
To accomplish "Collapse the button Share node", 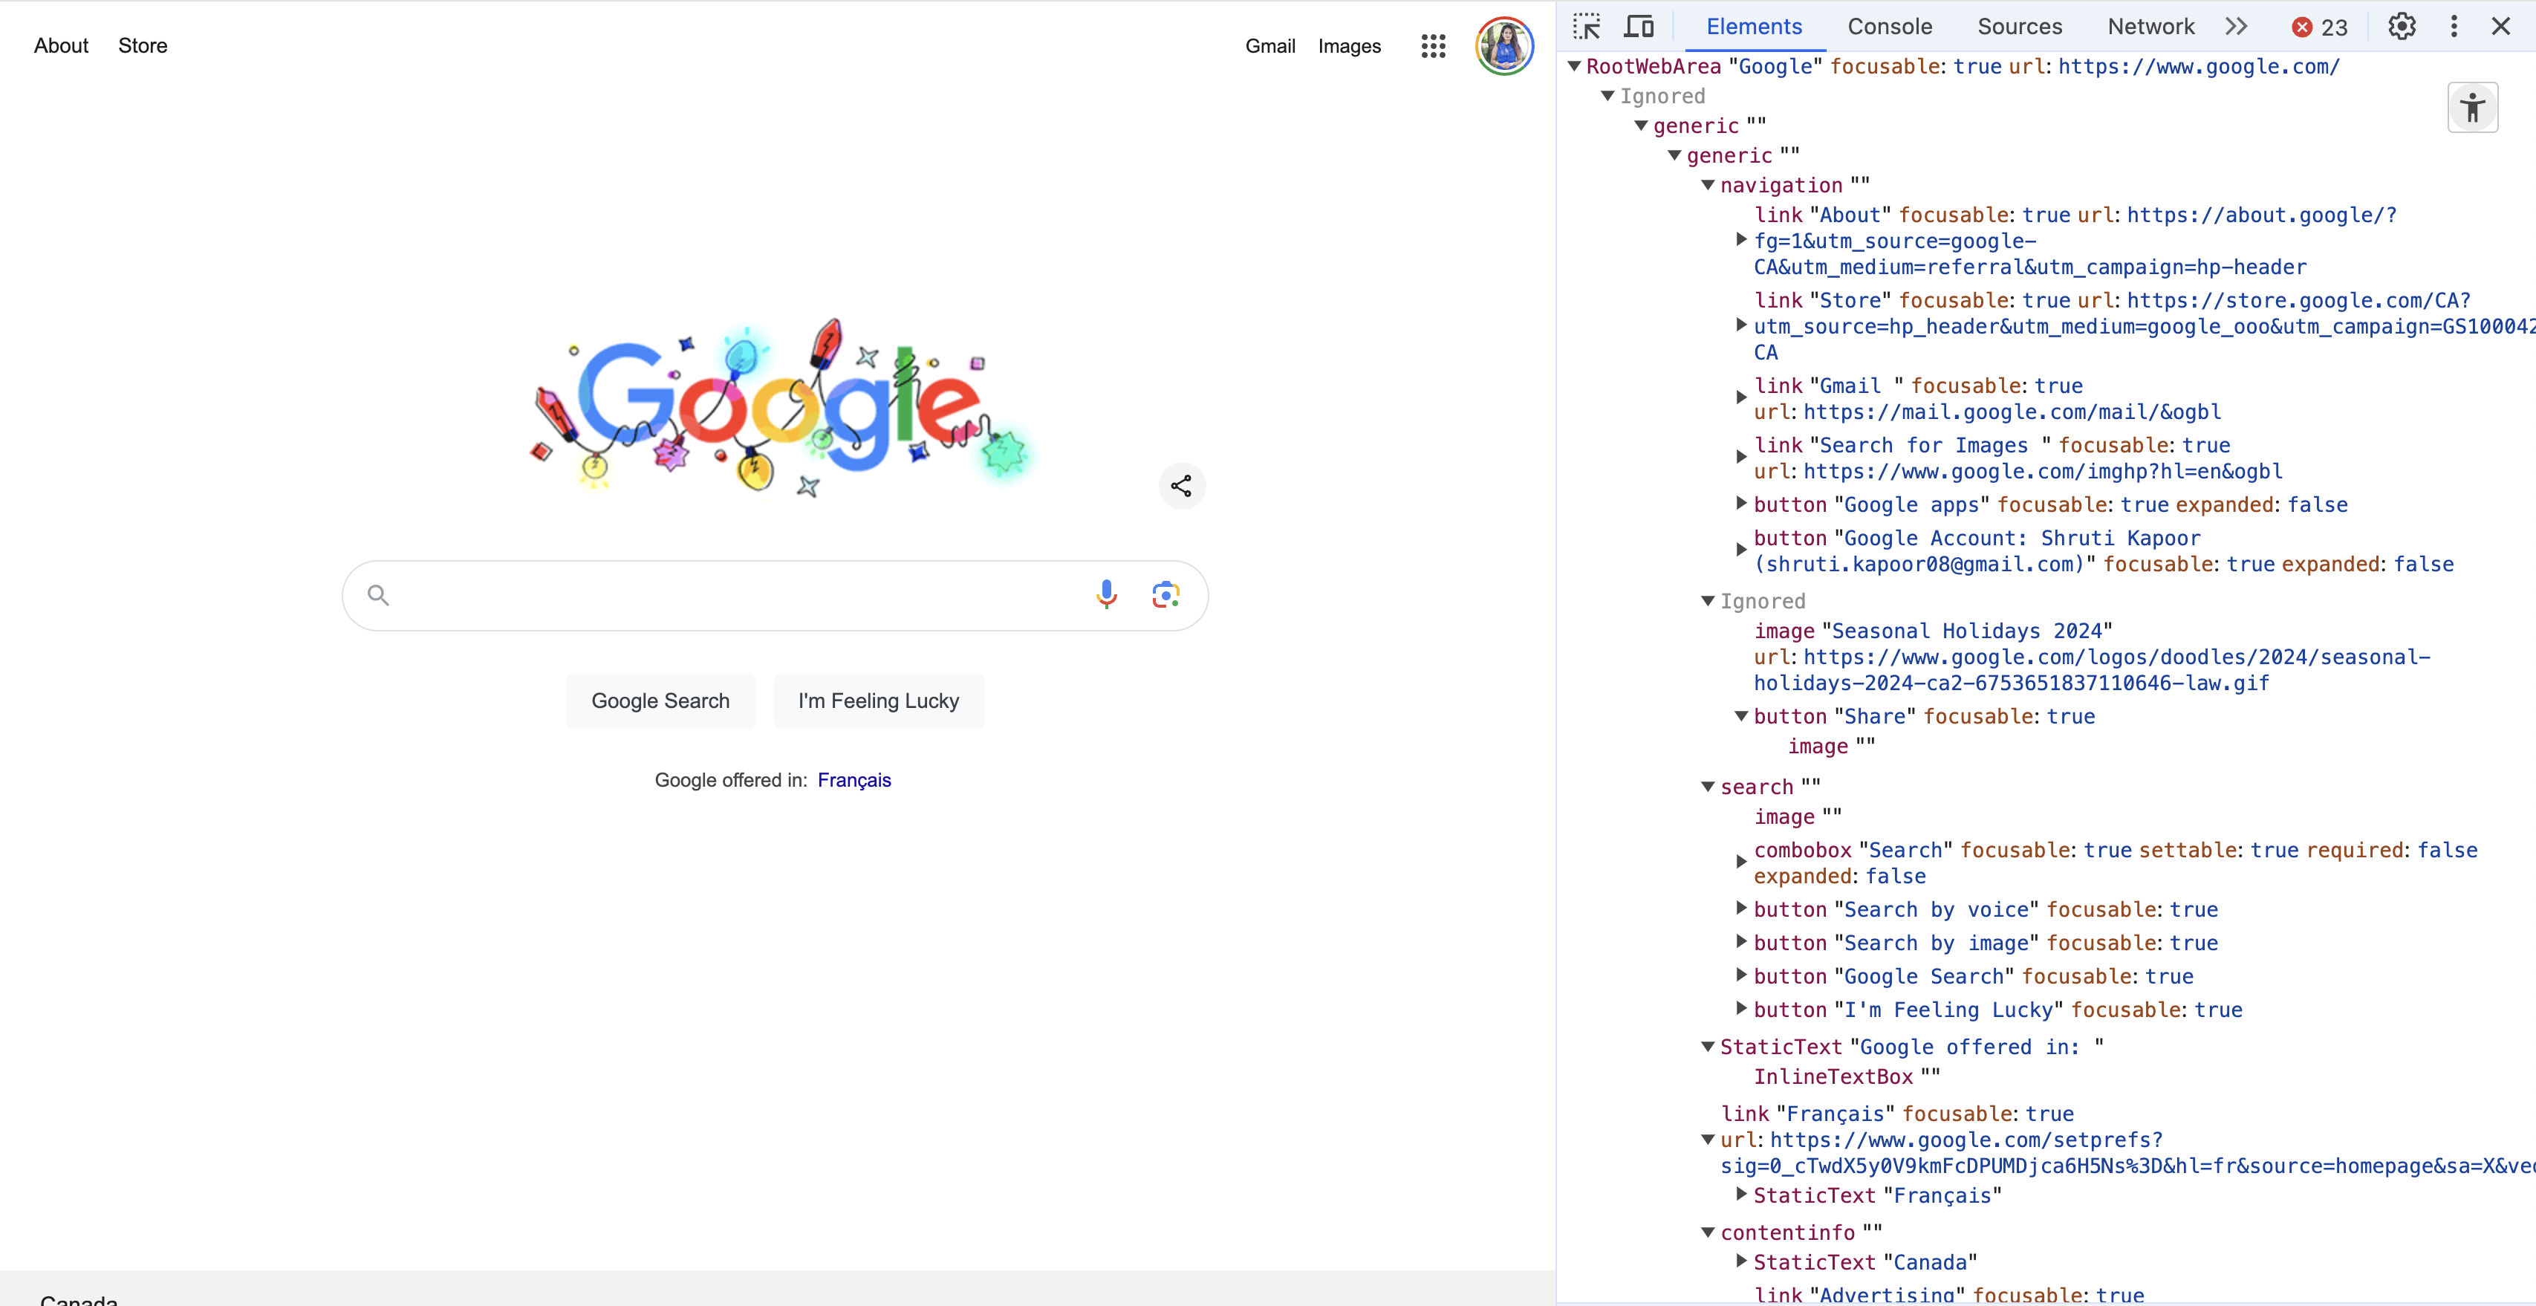I will coord(1741,716).
